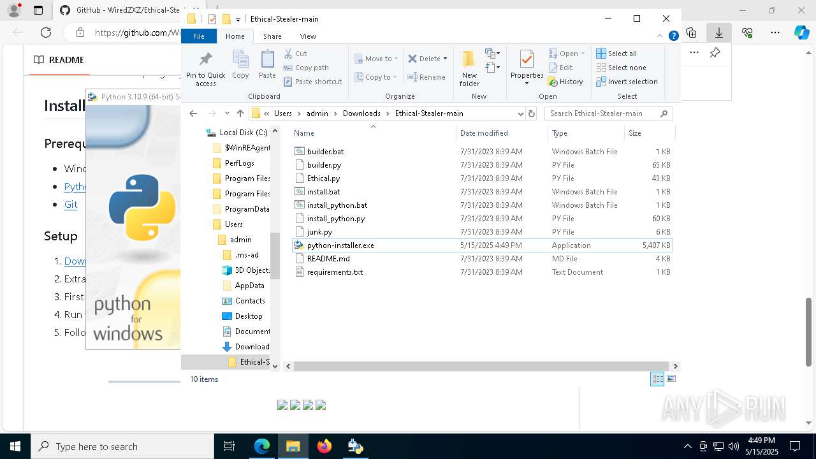Click Edit in Open group
The width and height of the screenshot is (816, 459).
click(560, 68)
